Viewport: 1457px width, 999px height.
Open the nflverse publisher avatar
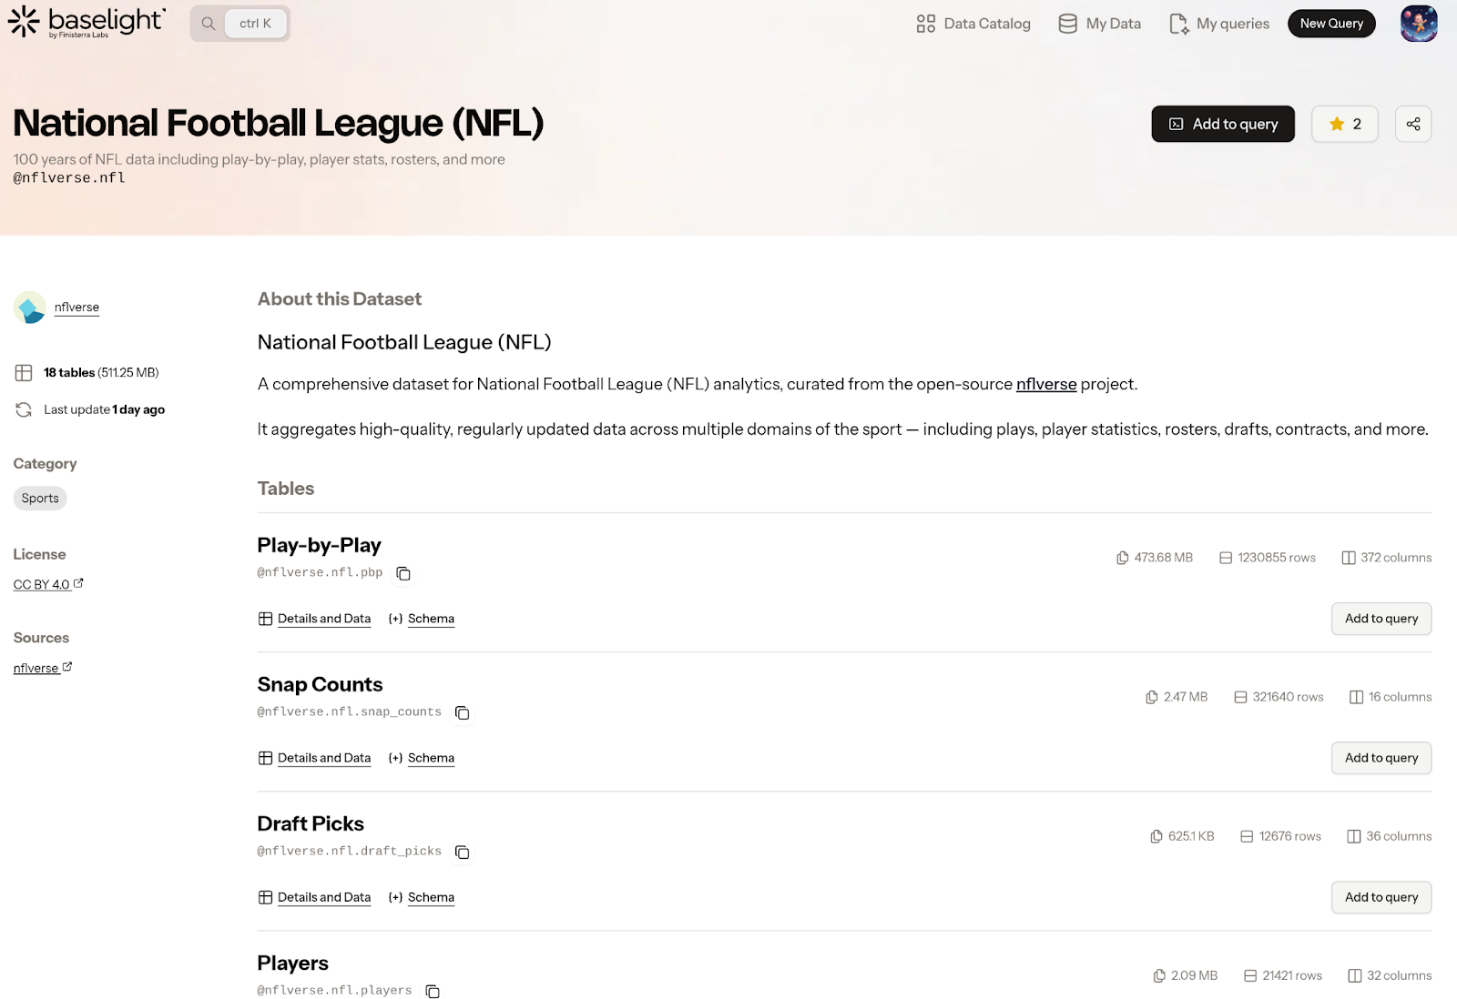tap(30, 308)
